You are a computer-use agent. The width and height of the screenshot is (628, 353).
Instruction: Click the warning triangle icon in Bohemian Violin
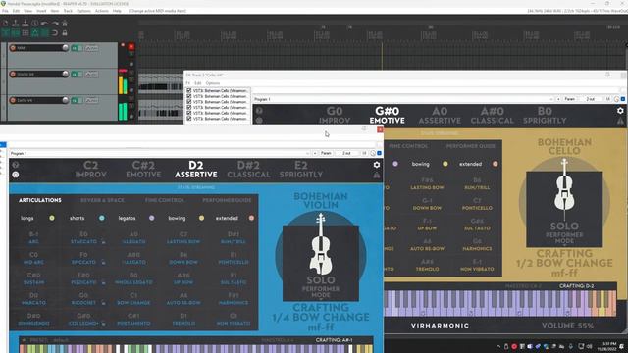377,175
